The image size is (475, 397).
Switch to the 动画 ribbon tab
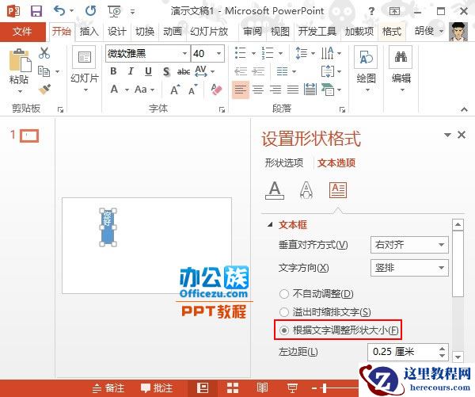click(173, 31)
